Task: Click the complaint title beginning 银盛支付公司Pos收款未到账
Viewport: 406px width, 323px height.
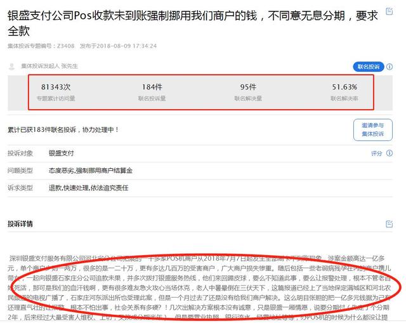Action: pyautogui.click(x=192, y=23)
